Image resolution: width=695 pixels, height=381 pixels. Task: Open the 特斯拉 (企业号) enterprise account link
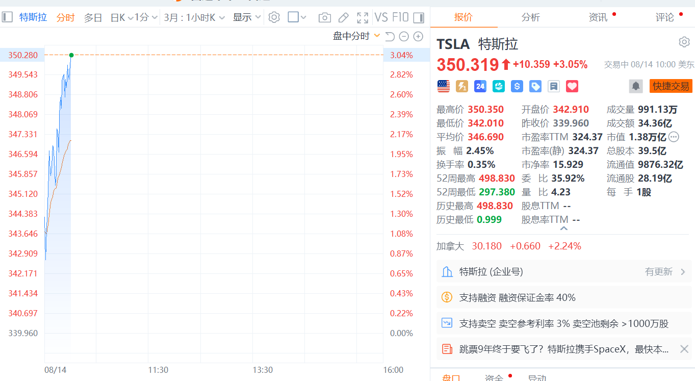click(491, 272)
